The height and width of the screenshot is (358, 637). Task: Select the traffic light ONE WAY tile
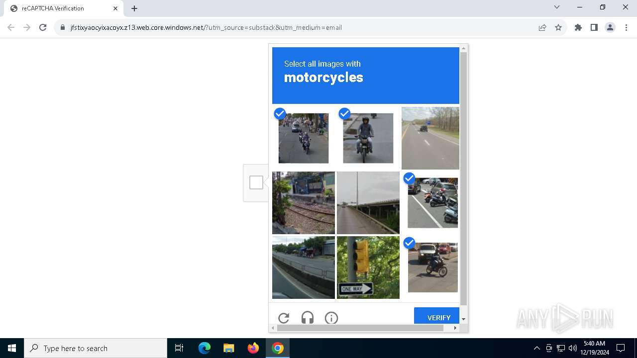(368, 268)
